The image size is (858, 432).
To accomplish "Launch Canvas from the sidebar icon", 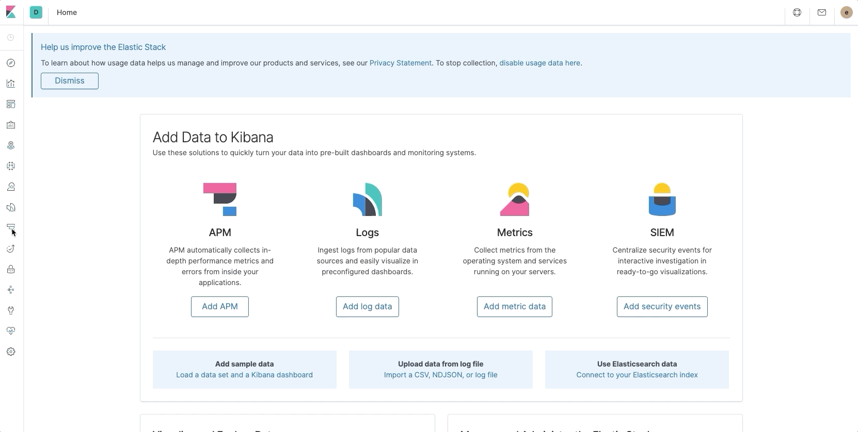I will [x=11, y=125].
